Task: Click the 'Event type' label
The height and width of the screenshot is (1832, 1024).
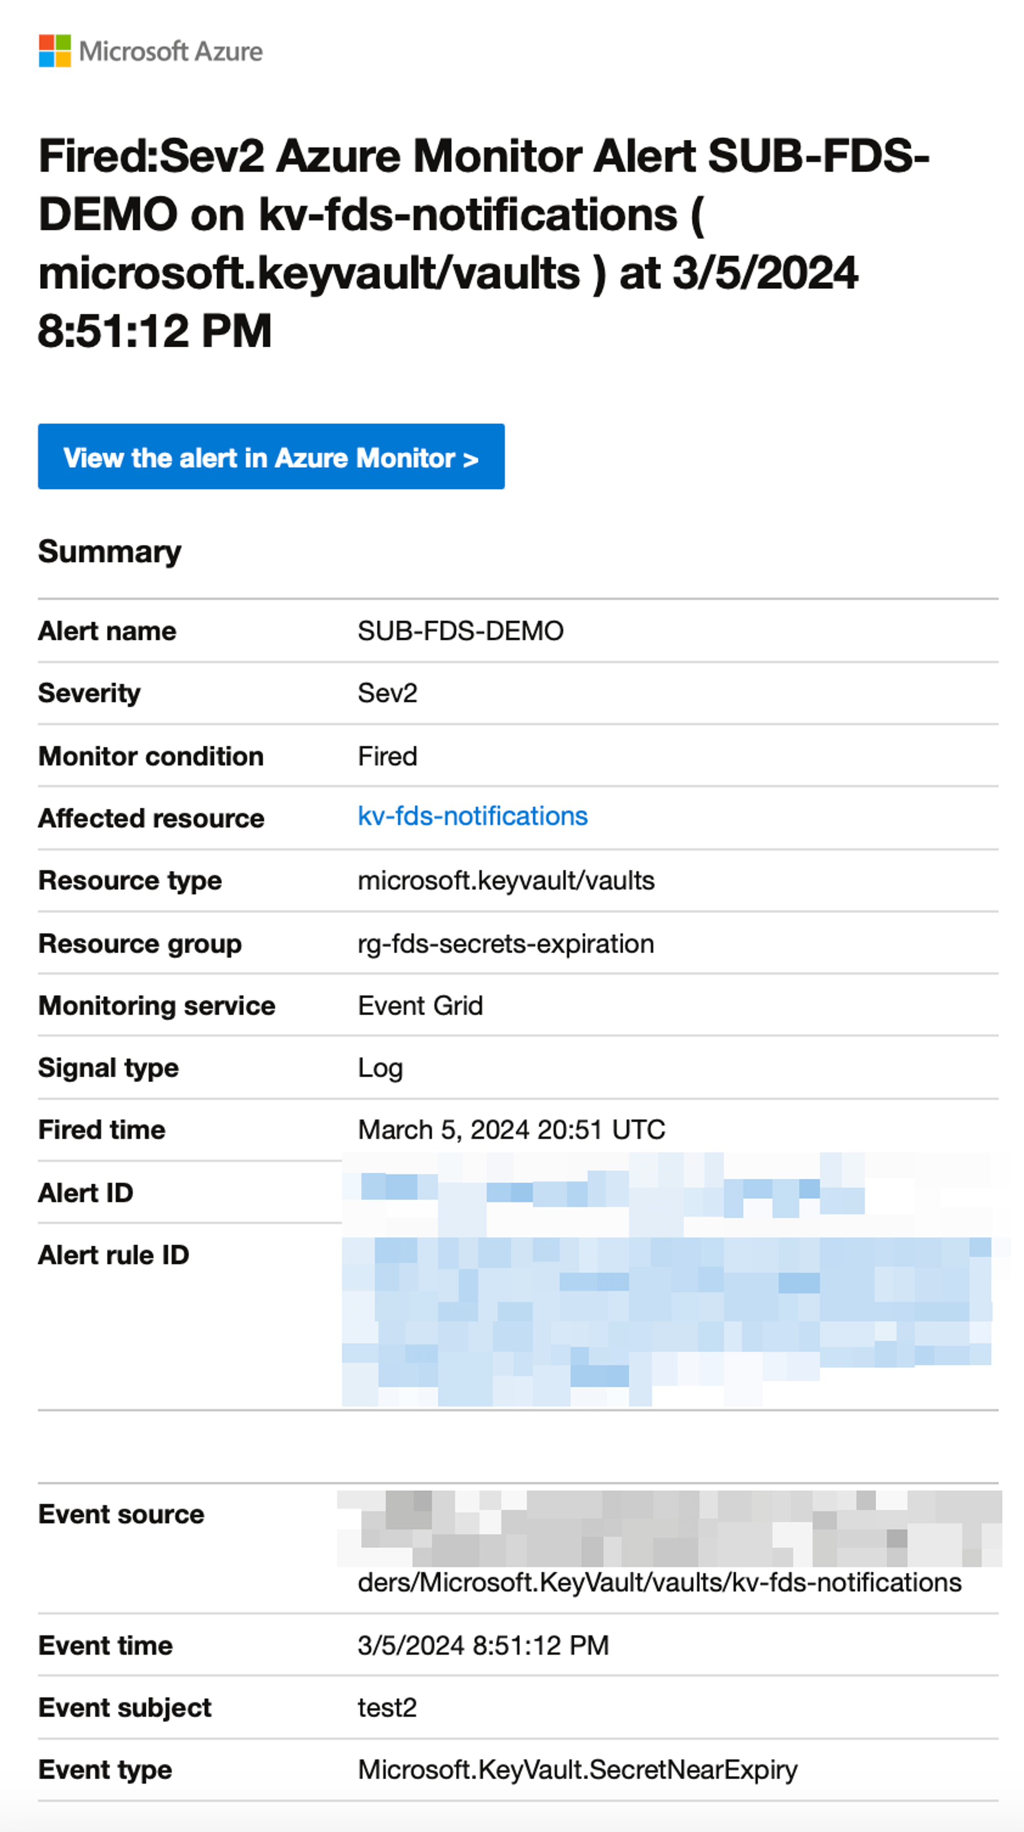Action: (105, 1771)
